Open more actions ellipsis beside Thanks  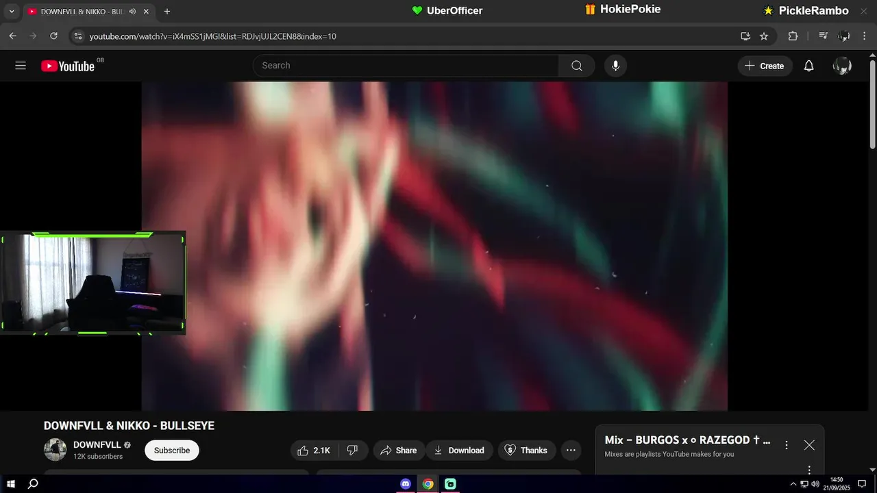click(x=571, y=451)
